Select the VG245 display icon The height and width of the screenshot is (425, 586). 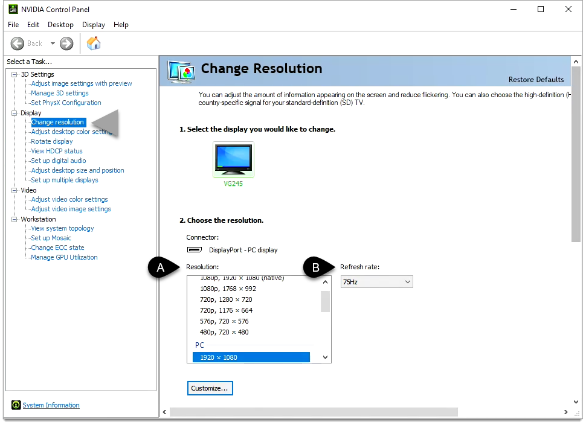233,159
